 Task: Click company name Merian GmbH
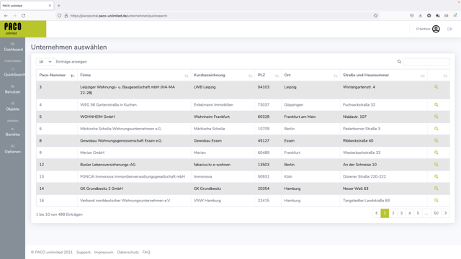click(x=92, y=153)
